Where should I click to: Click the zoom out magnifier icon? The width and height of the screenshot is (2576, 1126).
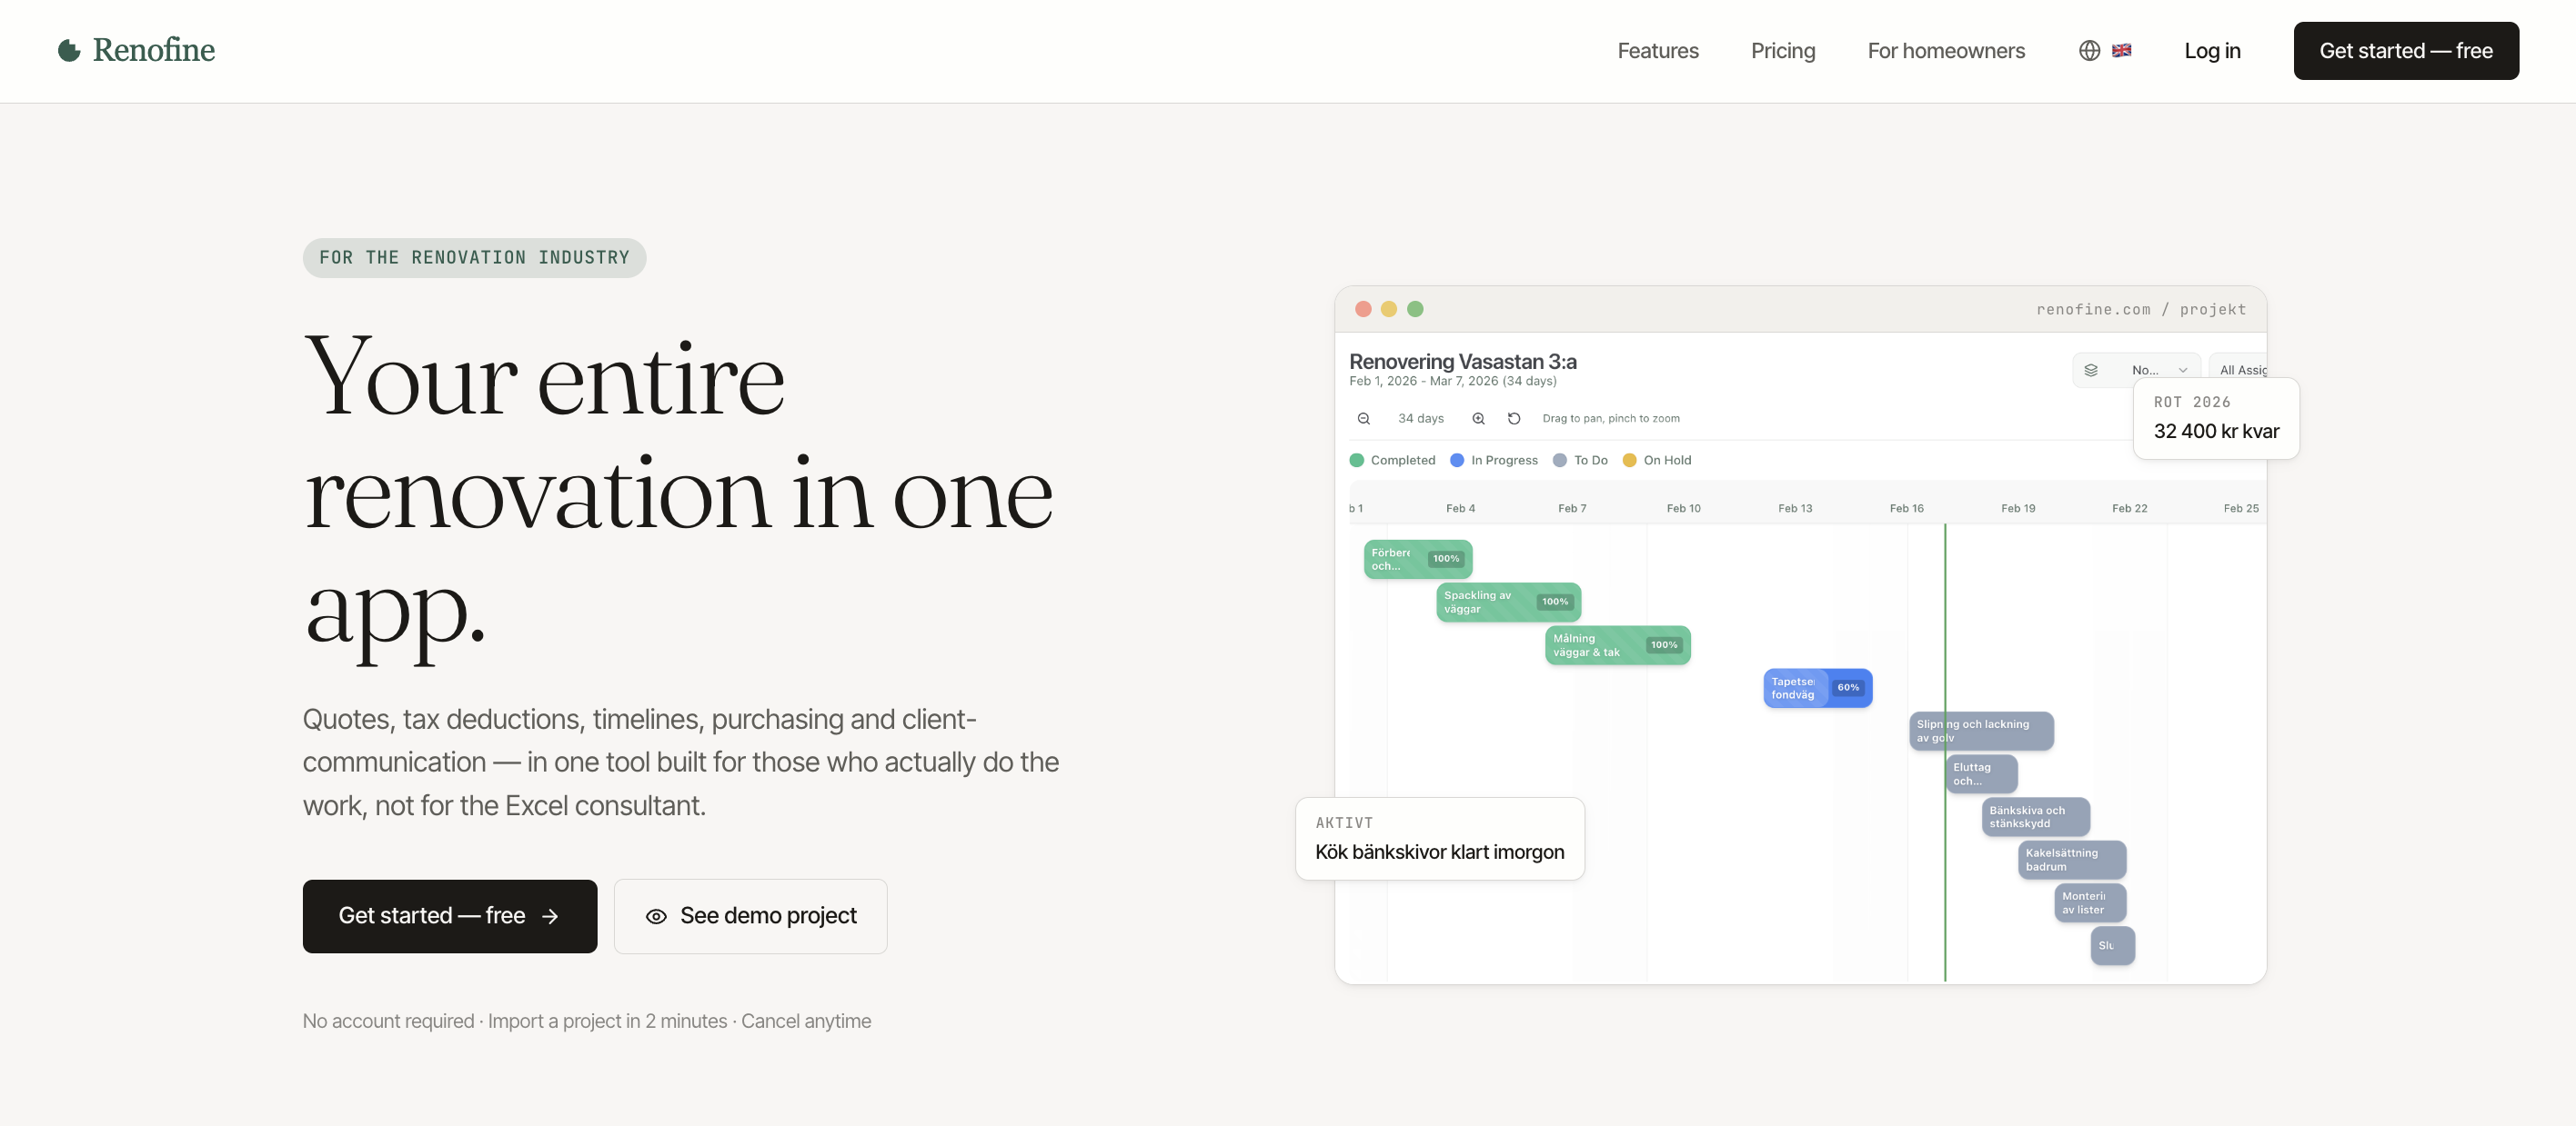[x=1363, y=419]
